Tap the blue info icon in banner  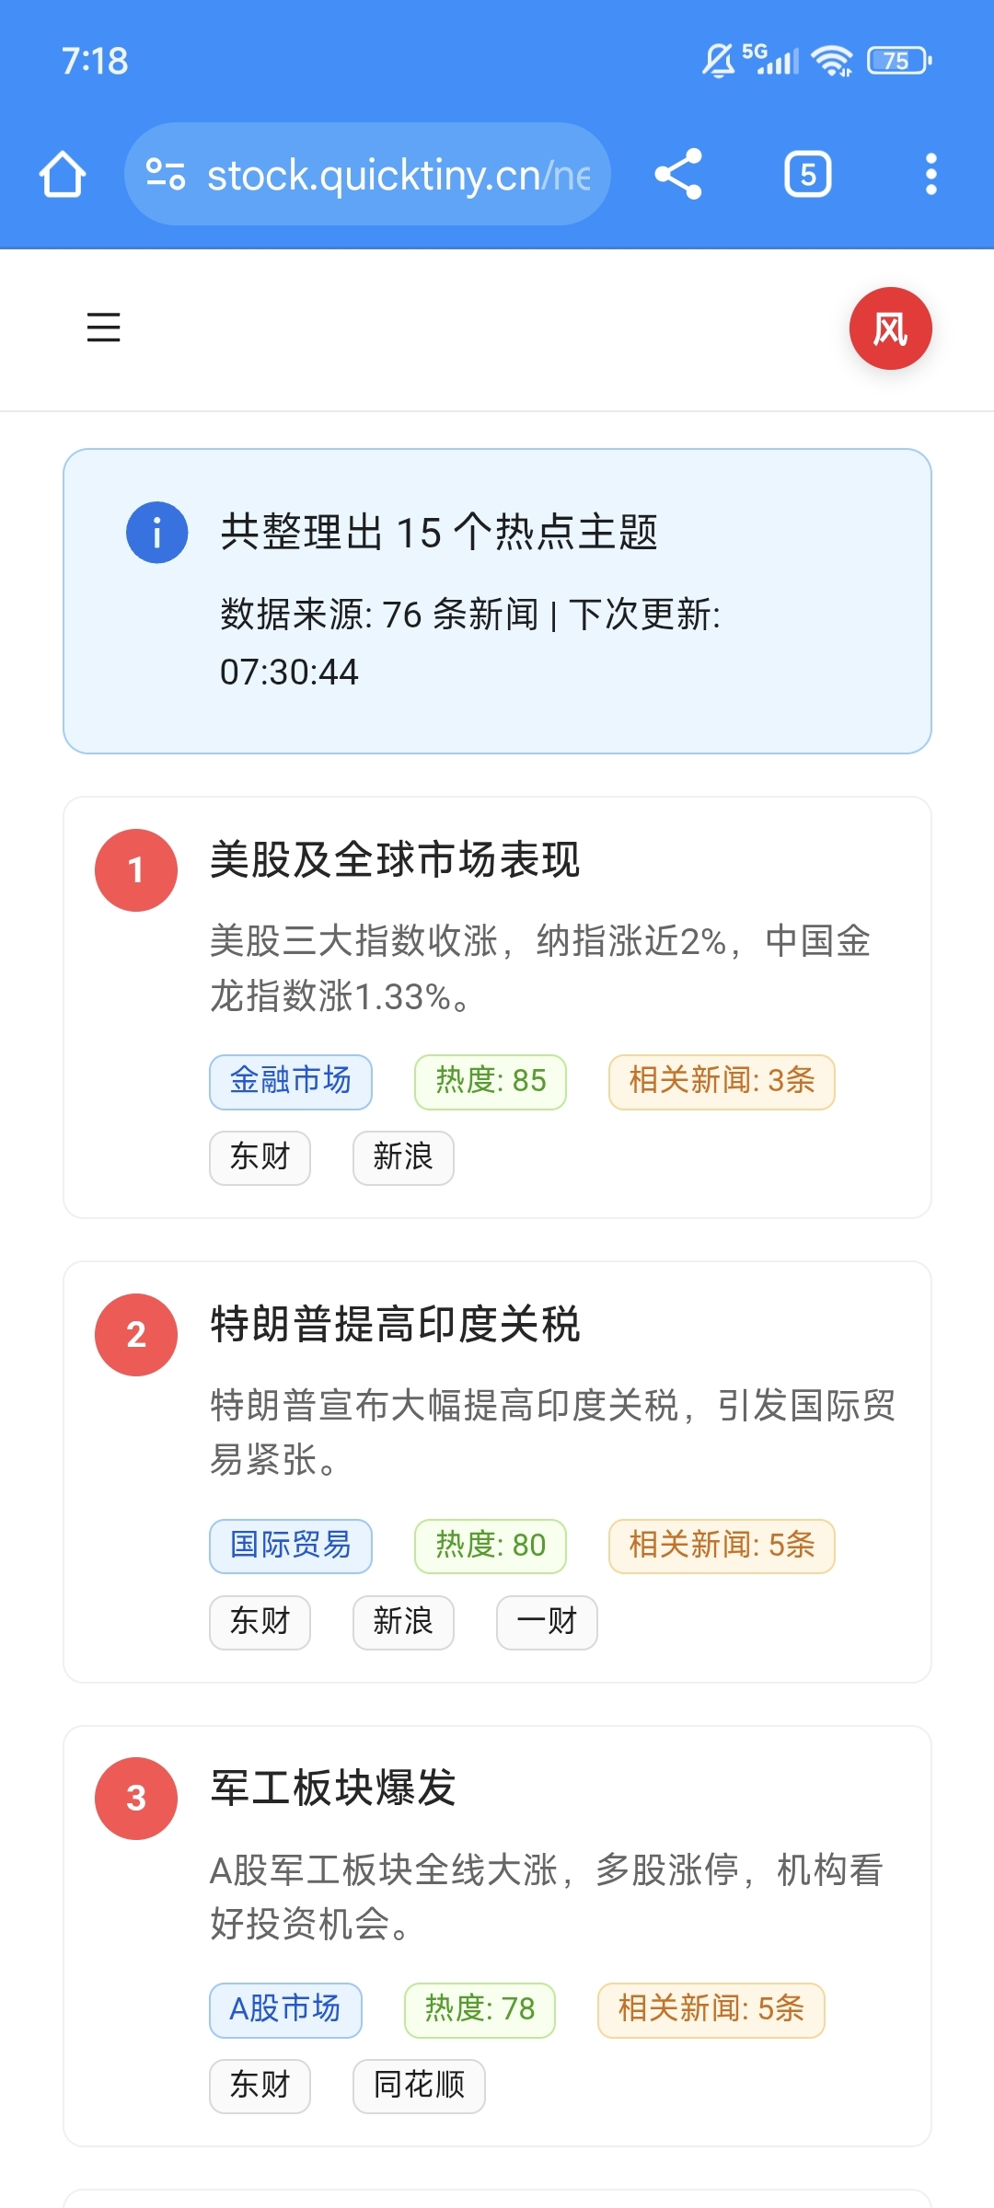pos(156,533)
